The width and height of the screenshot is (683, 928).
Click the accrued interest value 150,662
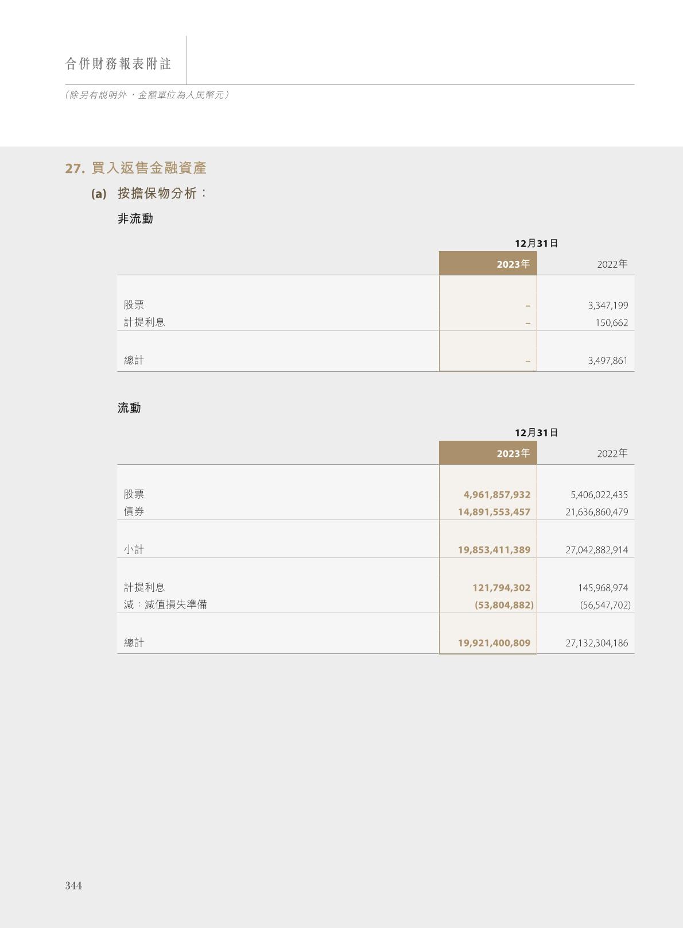[611, 323]
